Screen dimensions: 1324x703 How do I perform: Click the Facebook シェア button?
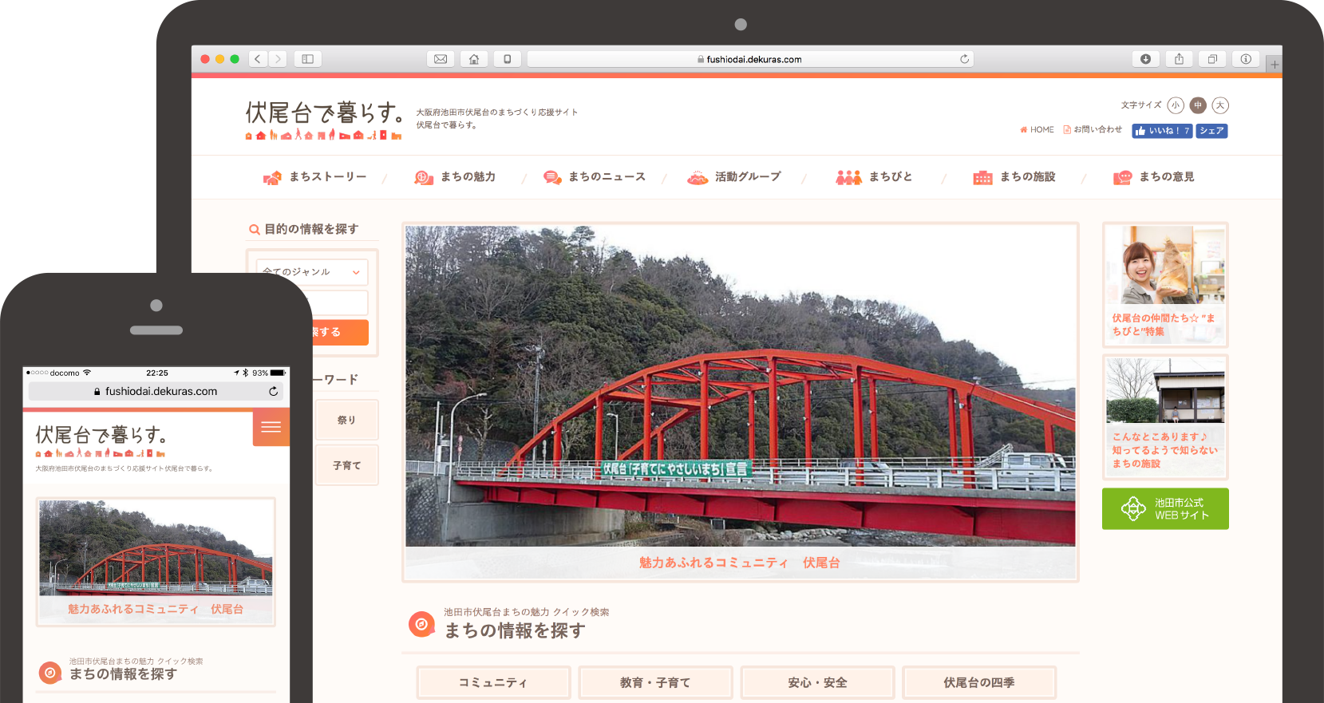1211,131
